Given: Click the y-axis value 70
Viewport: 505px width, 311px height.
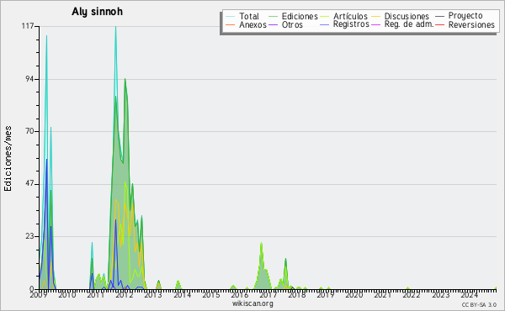Looking at the screenshot, I should click(x=30, y=131).
